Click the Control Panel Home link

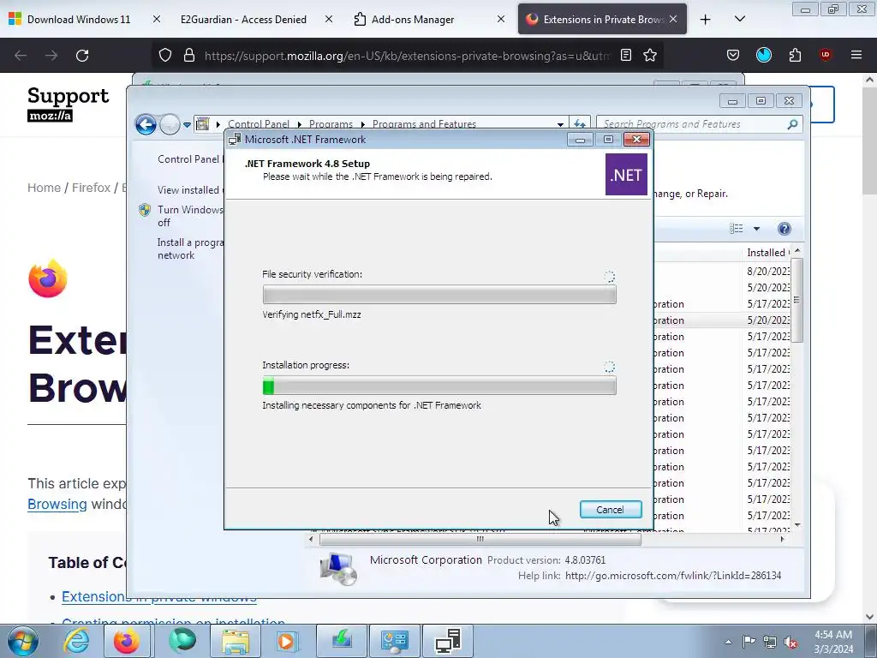coord(189,159)
